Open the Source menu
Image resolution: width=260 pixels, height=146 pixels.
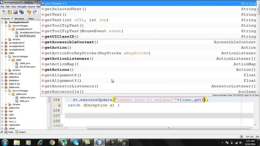pyautogui.click(x=31, y=6)
